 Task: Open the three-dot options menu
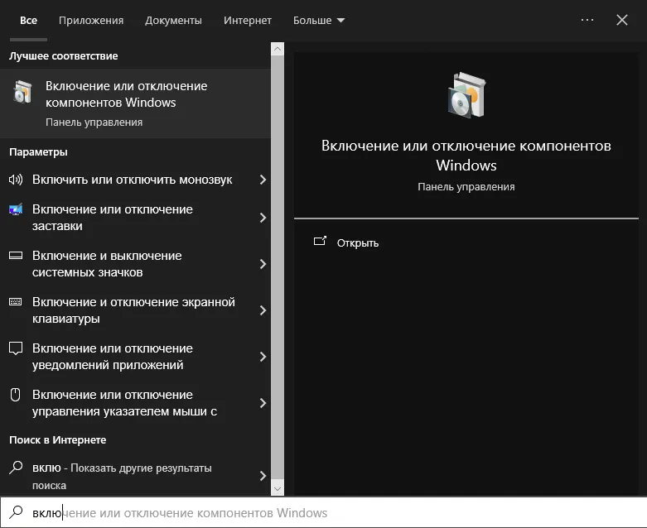coord(587,20)
